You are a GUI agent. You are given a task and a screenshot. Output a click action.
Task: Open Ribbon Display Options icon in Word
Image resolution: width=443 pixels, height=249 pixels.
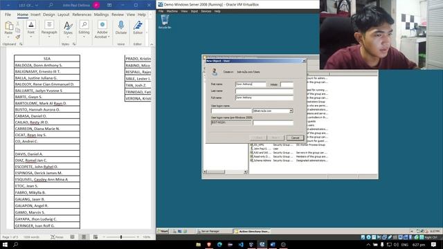pyautogui.click(x=109, y=5)
